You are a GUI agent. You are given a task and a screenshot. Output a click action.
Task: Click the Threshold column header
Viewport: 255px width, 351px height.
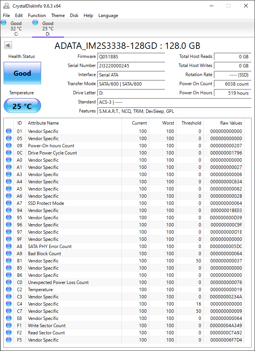(190, 123)
